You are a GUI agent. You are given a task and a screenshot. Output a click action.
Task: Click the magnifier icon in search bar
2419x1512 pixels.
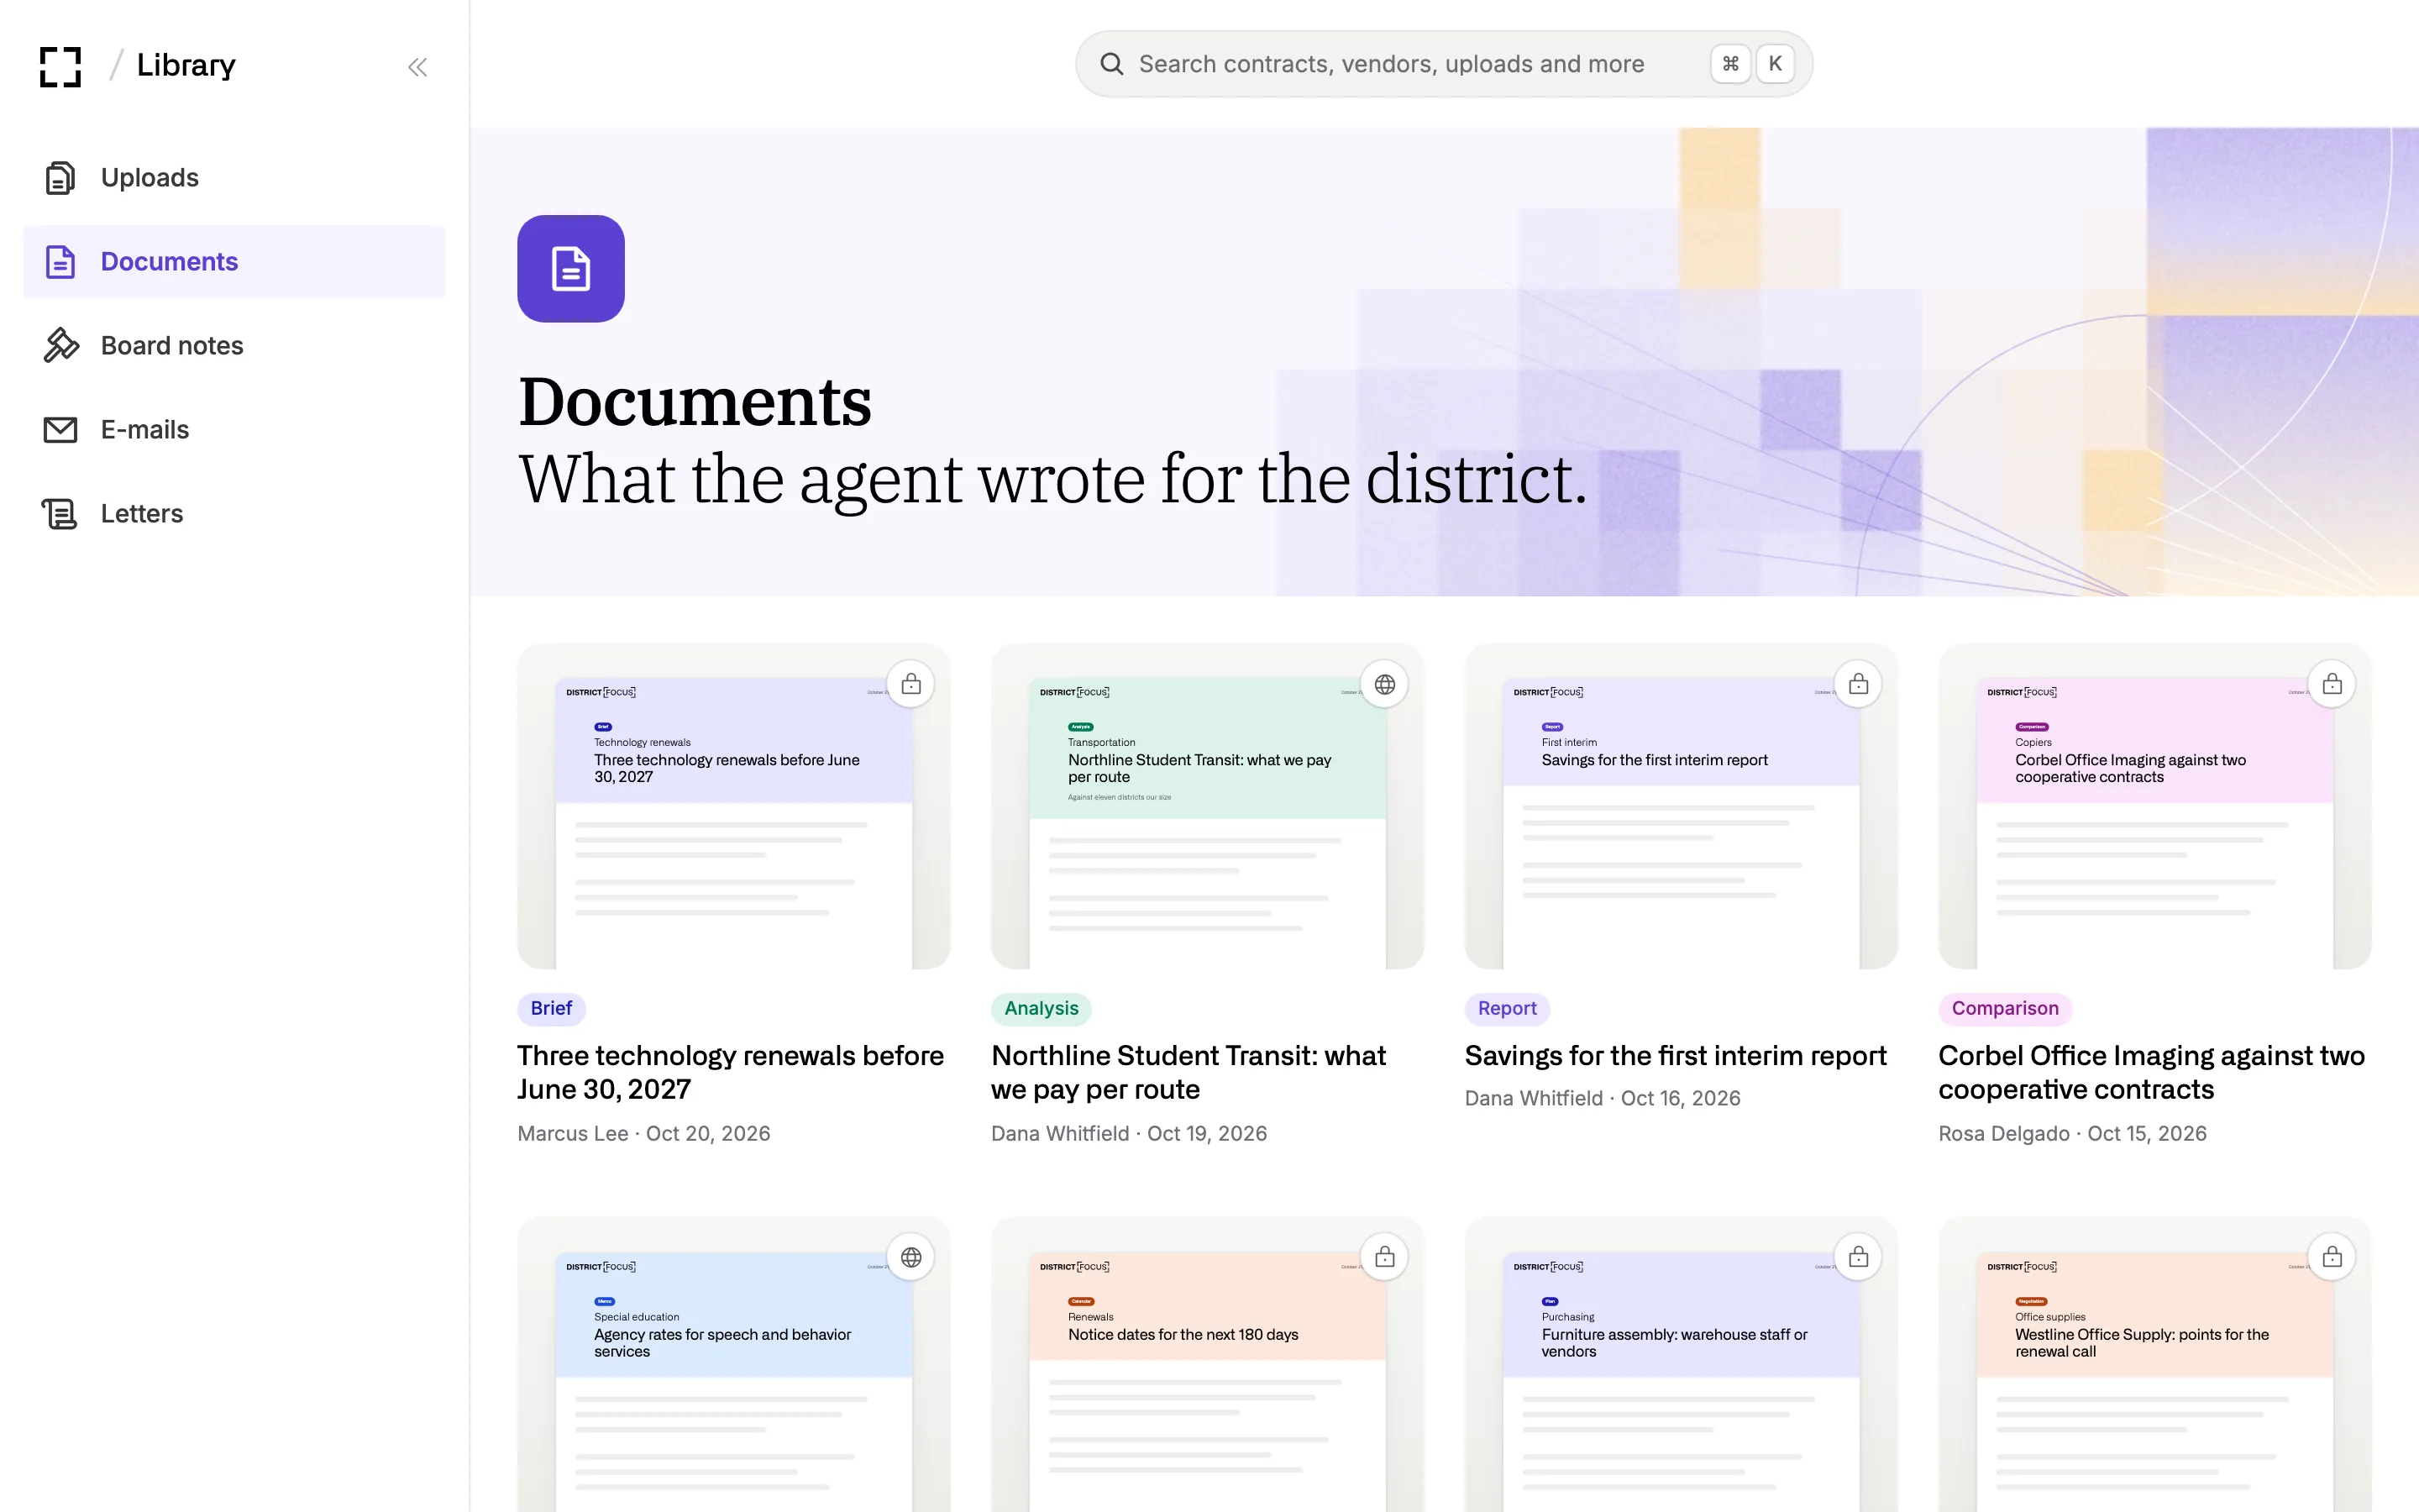[x=1111, y=64]
